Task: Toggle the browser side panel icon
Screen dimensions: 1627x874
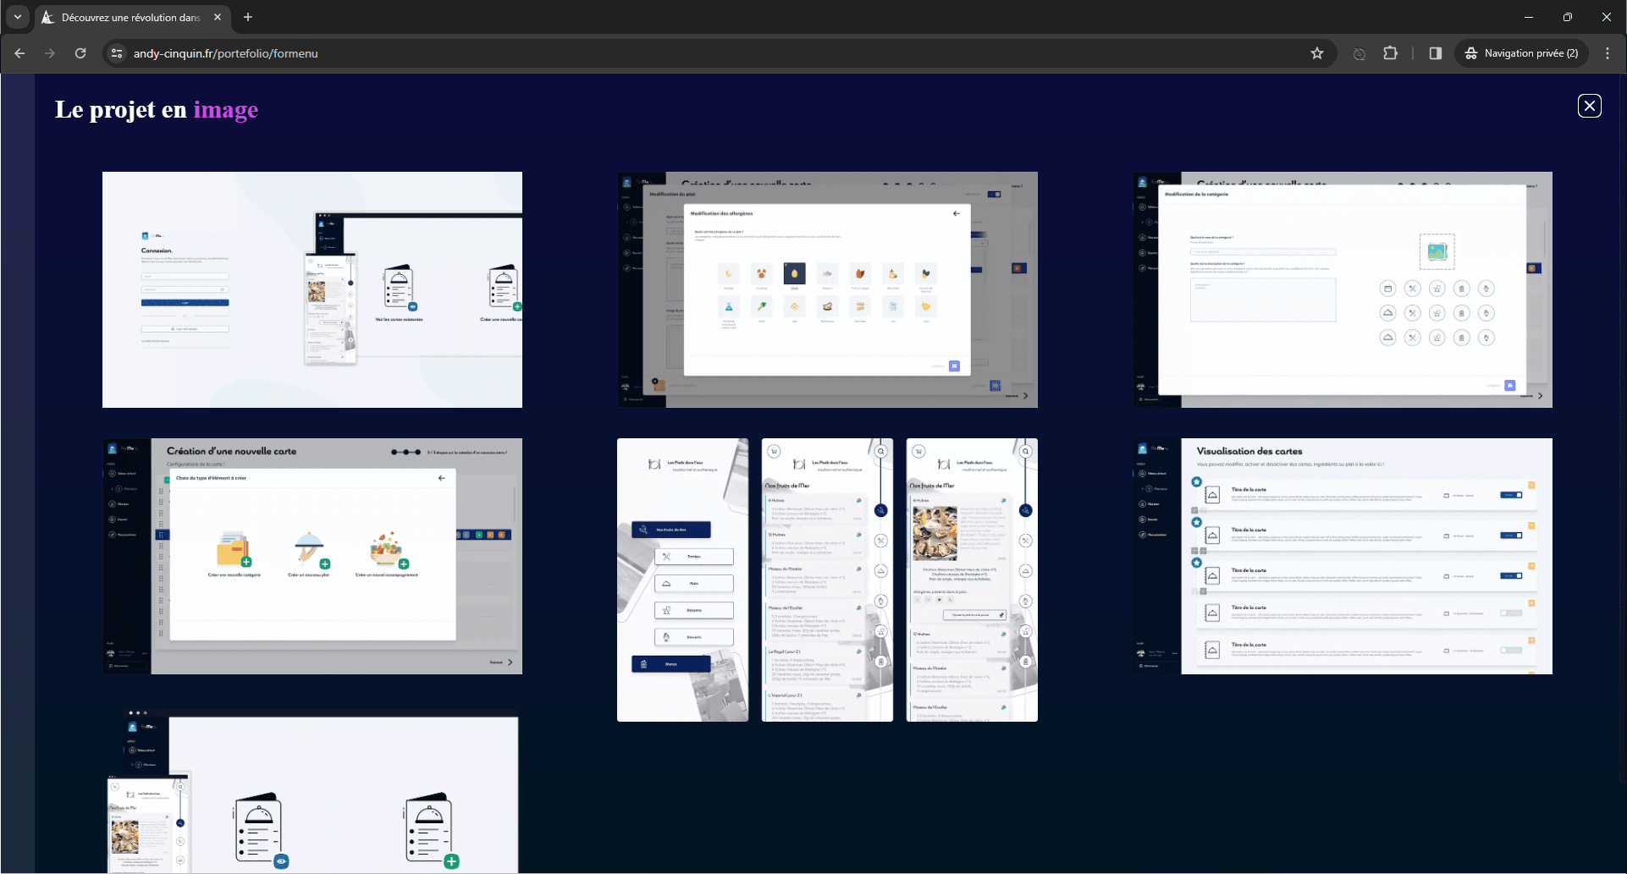Action: click(1435, 53)
